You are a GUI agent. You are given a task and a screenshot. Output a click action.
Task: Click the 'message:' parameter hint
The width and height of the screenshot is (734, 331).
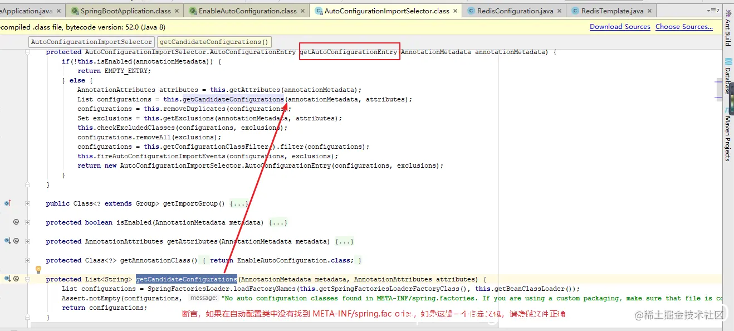tap(203, 298)
